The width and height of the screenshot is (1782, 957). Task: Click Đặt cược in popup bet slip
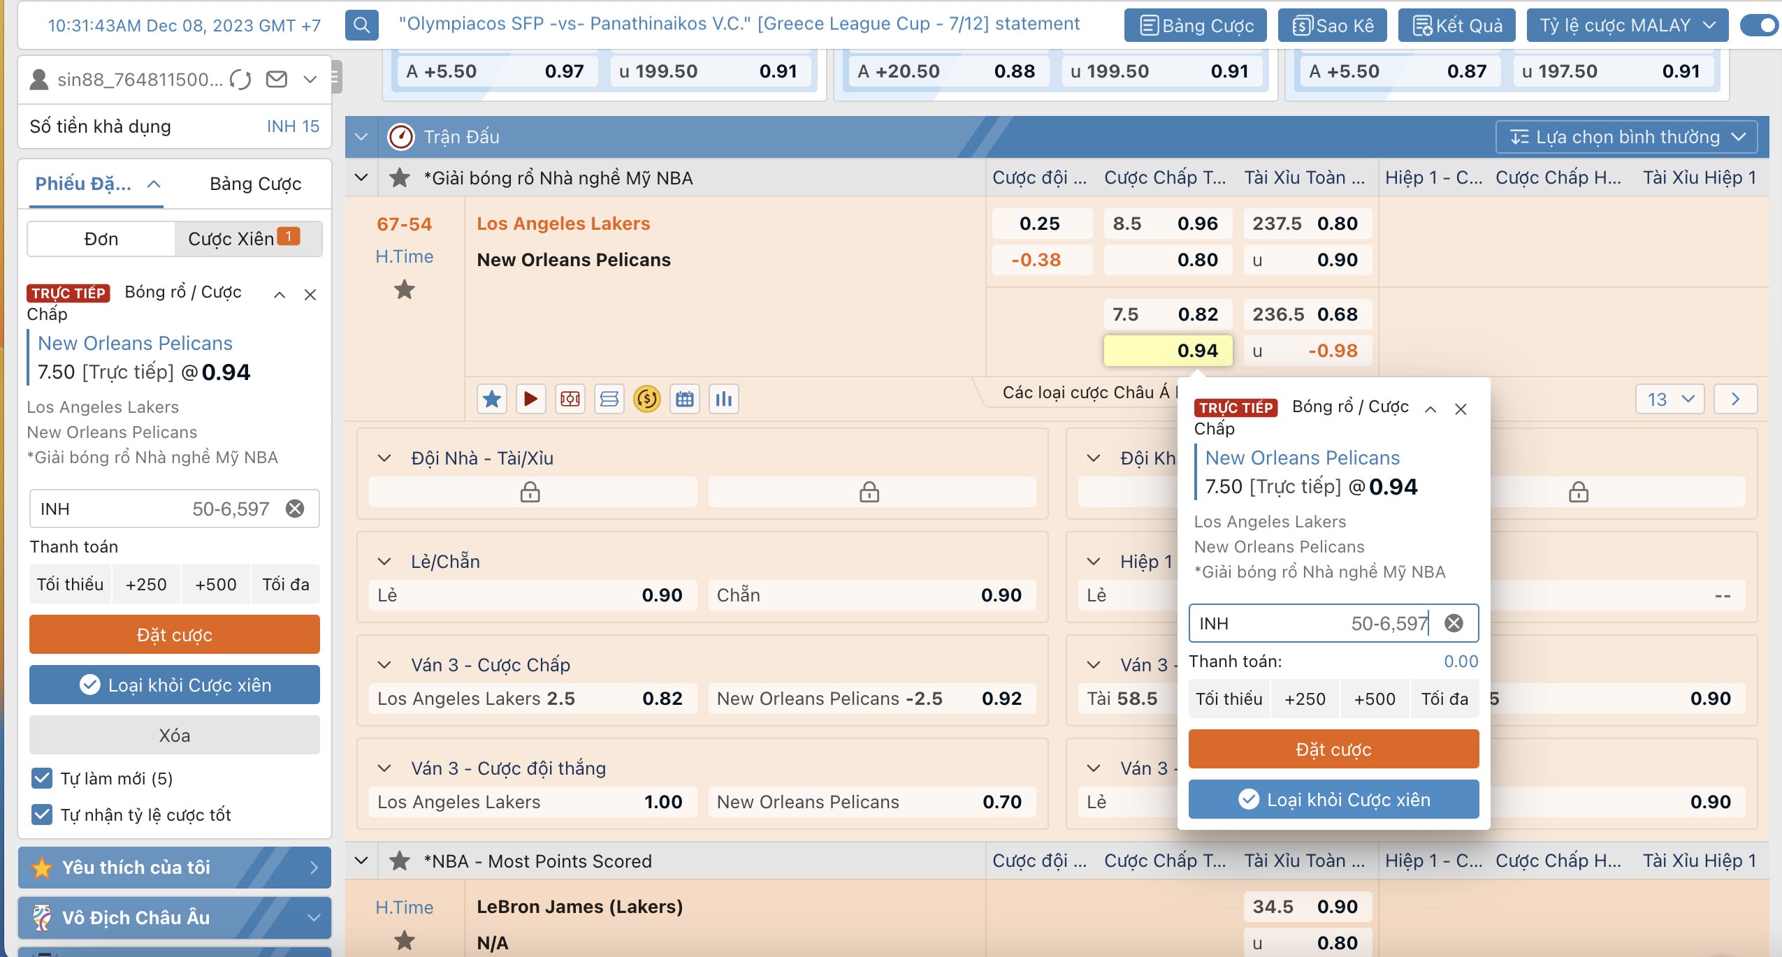(1333, 750)
